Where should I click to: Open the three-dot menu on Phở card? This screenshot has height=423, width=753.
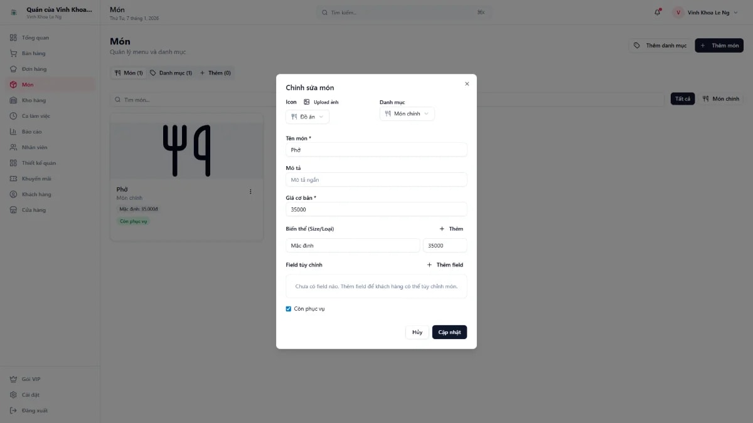(250, 192)
